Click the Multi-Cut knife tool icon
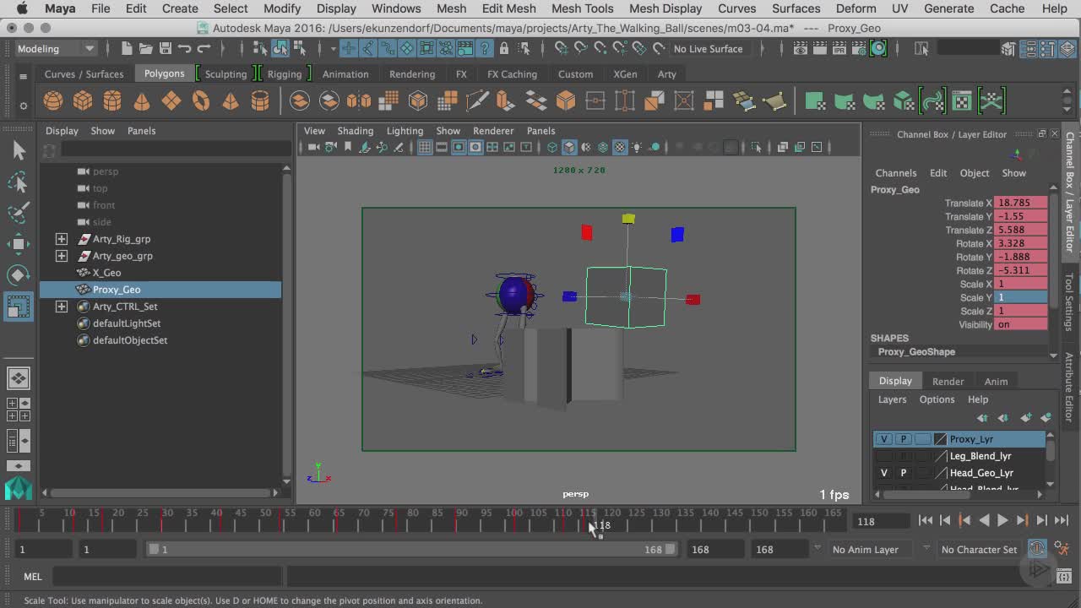 pos(477,101)
